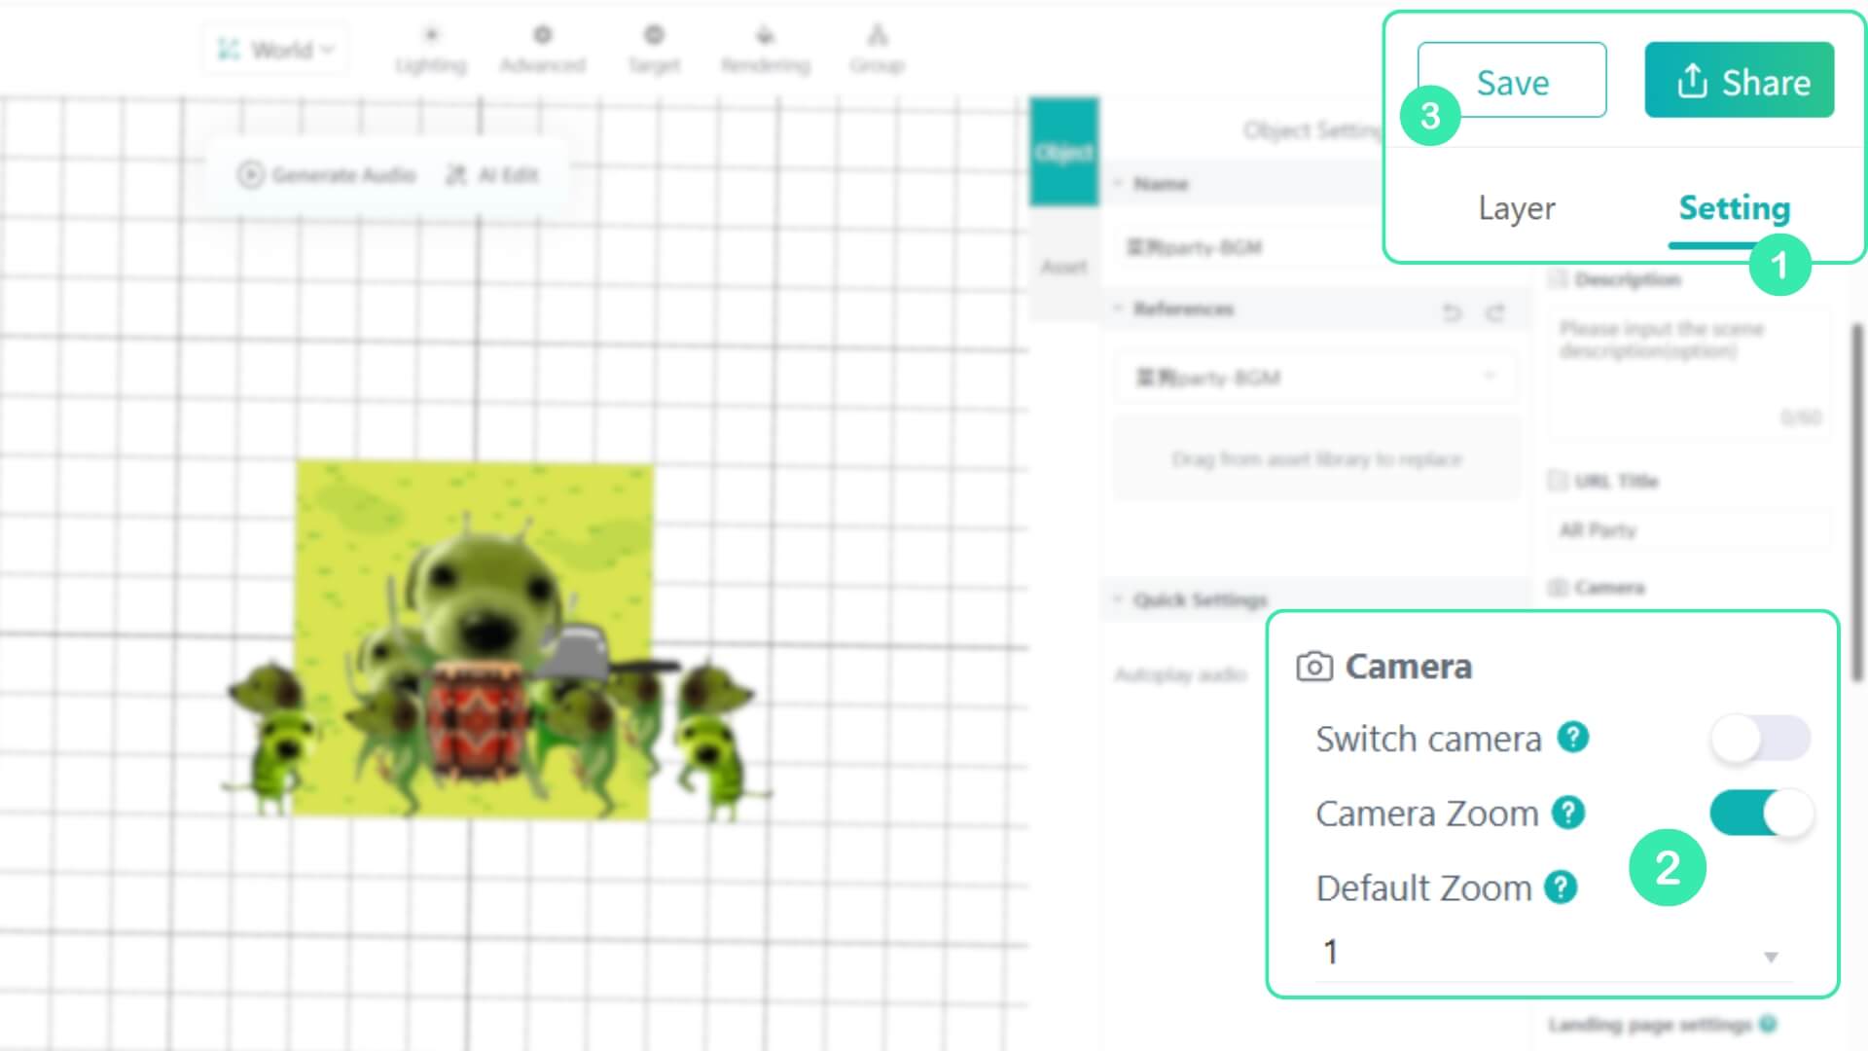Select the Target tool
The width and height of the screenshot is (1868, 1051).
pos(654,50)
